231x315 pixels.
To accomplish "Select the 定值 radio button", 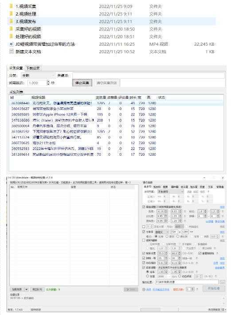I will tap(148, 276).
